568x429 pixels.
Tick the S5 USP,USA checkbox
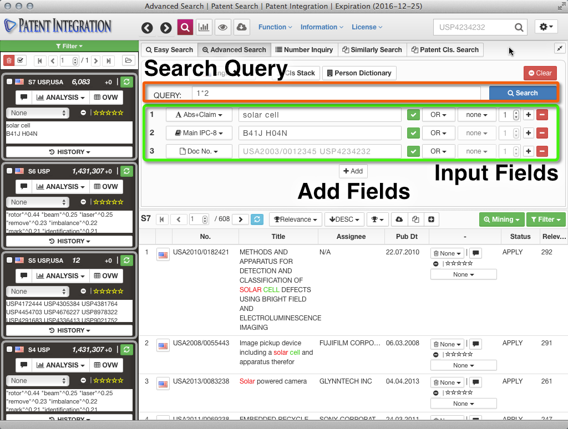[9, 260]
